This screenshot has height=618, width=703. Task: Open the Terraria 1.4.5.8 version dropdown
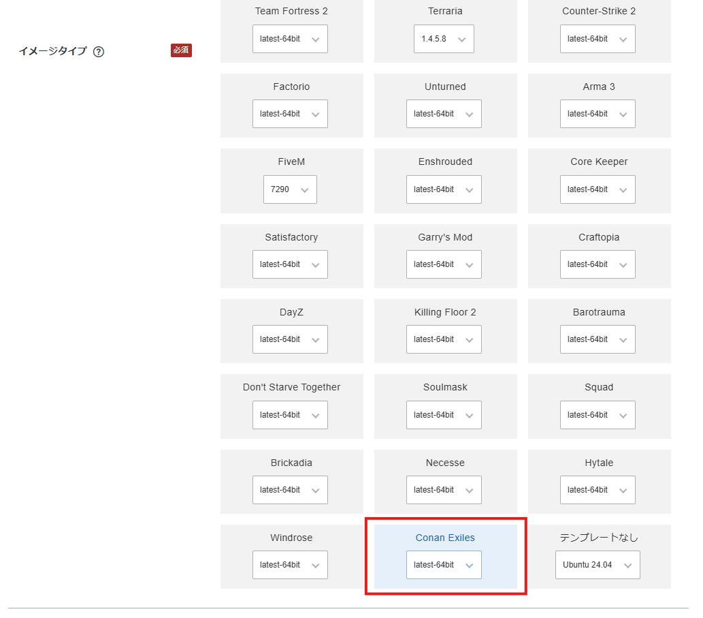[444, 39]
